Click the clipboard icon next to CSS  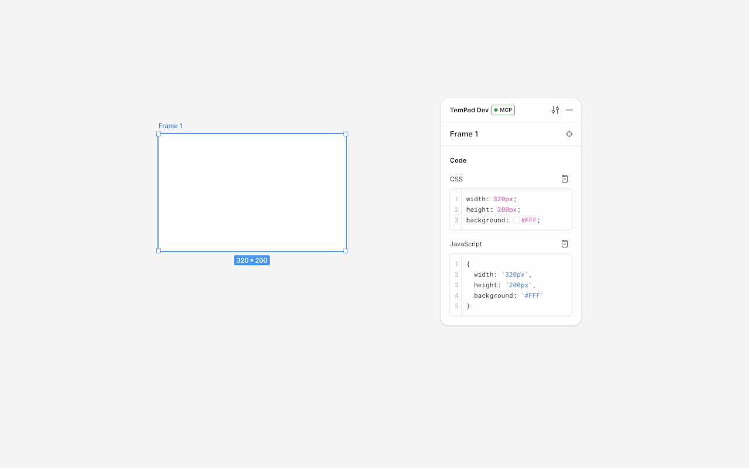pyautogui.click(x=564, y=178)
